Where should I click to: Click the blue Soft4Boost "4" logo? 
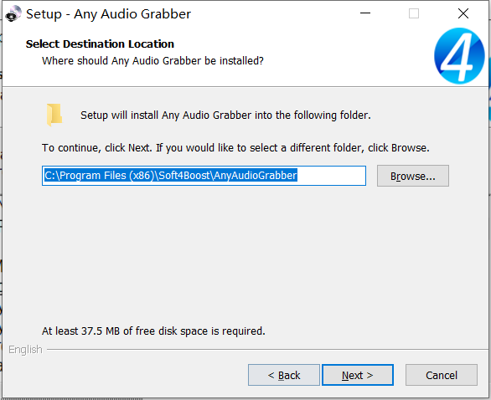coord(459,56)
